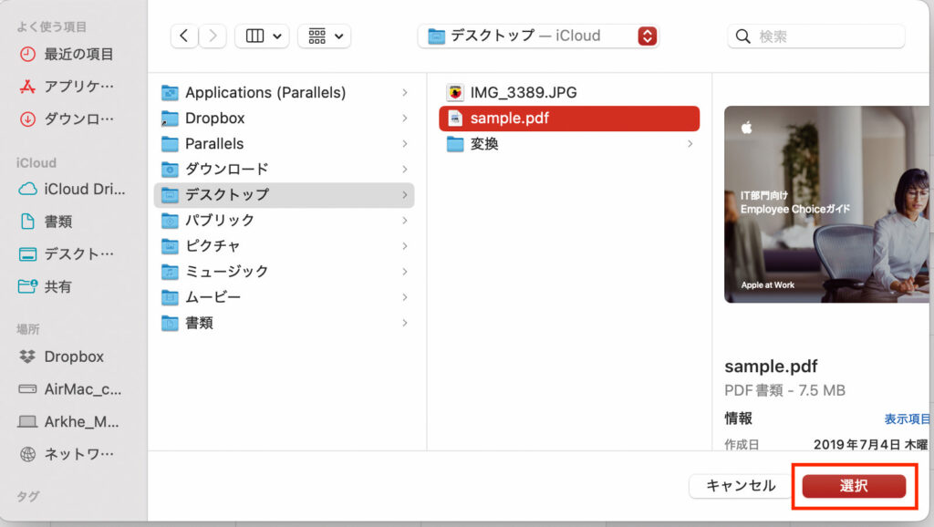Click the キャンセル button
This screenshot has height=527, width=934.
point(740,486)
